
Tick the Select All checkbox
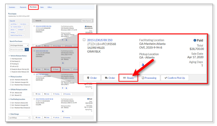[34, 21]
